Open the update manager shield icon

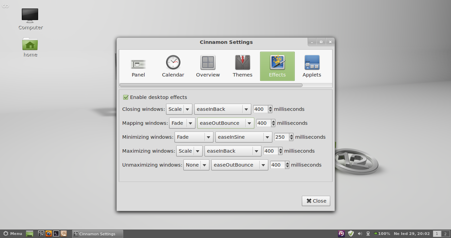click(351, 234)
